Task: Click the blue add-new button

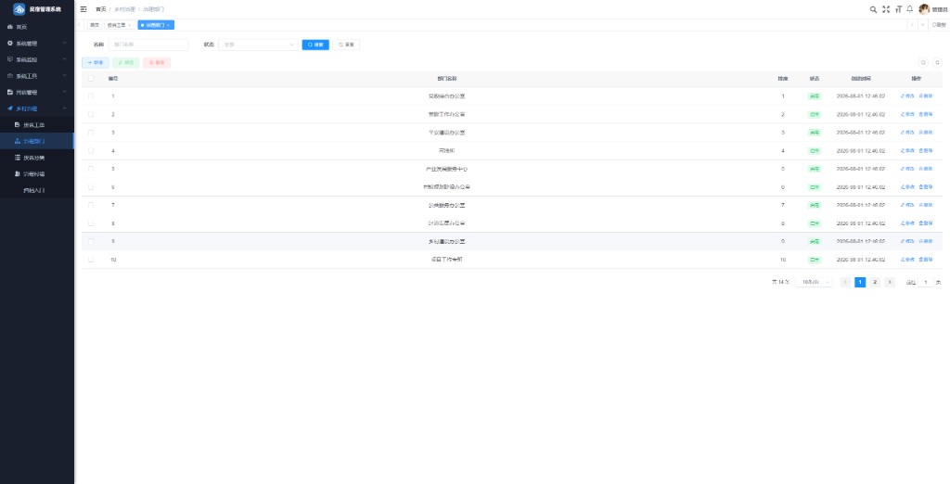Action: click(x=96, y=62)
